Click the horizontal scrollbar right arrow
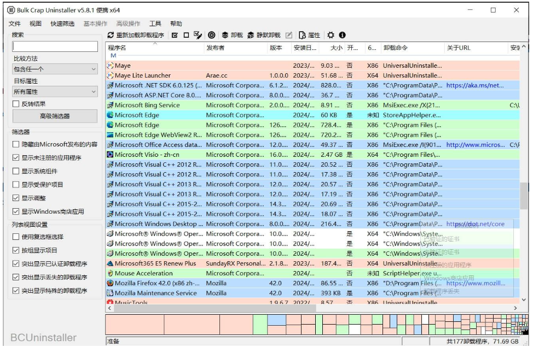 point(515,308)
